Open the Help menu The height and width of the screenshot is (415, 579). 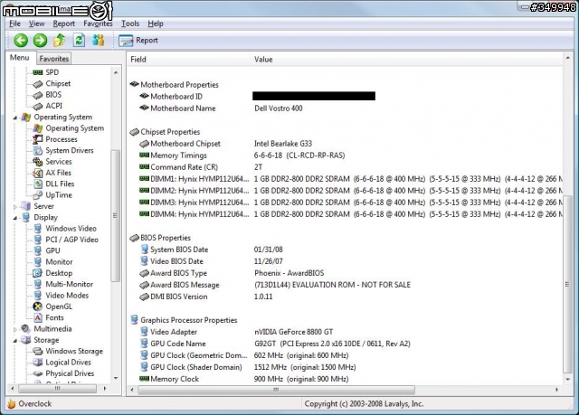[156, 24]
